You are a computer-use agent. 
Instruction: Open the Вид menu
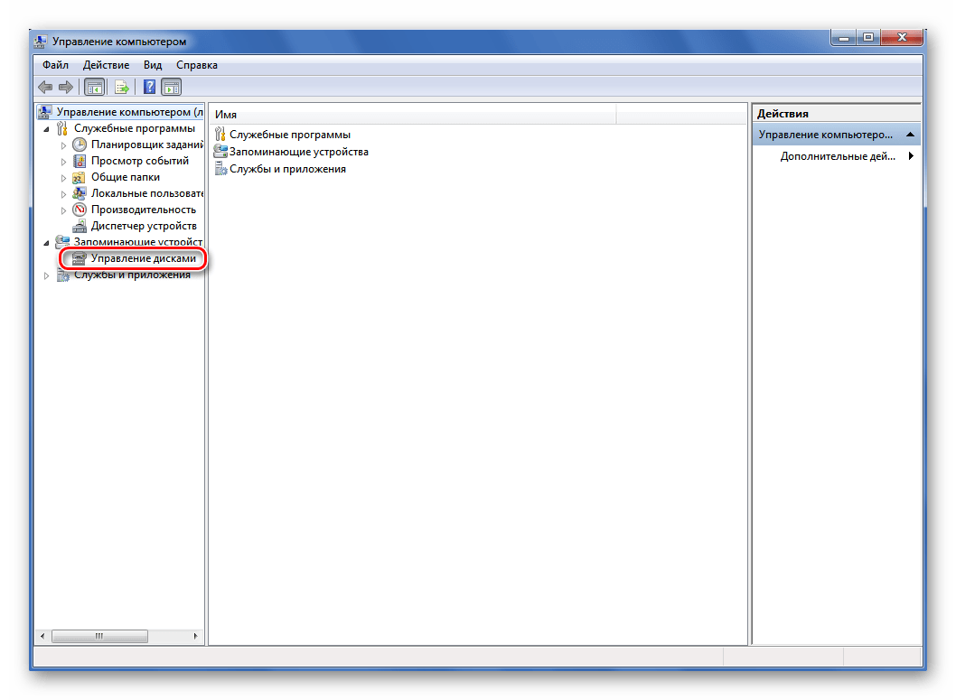click(x=153, y=65)
